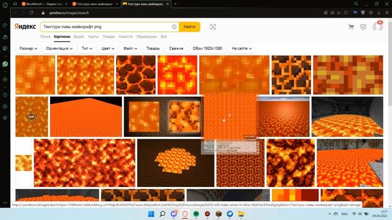Open File Explorer from the taskbar
This screenshot has width=392, height=220.
(241, 214)
